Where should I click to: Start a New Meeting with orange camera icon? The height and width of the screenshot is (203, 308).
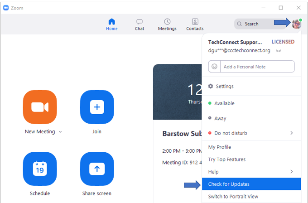[40, 107]
